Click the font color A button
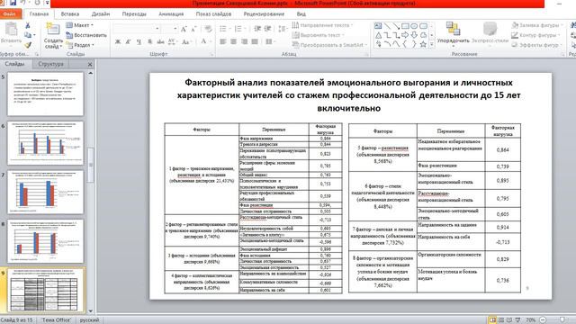This screenshot has height=324, width=576. (203, 41)
